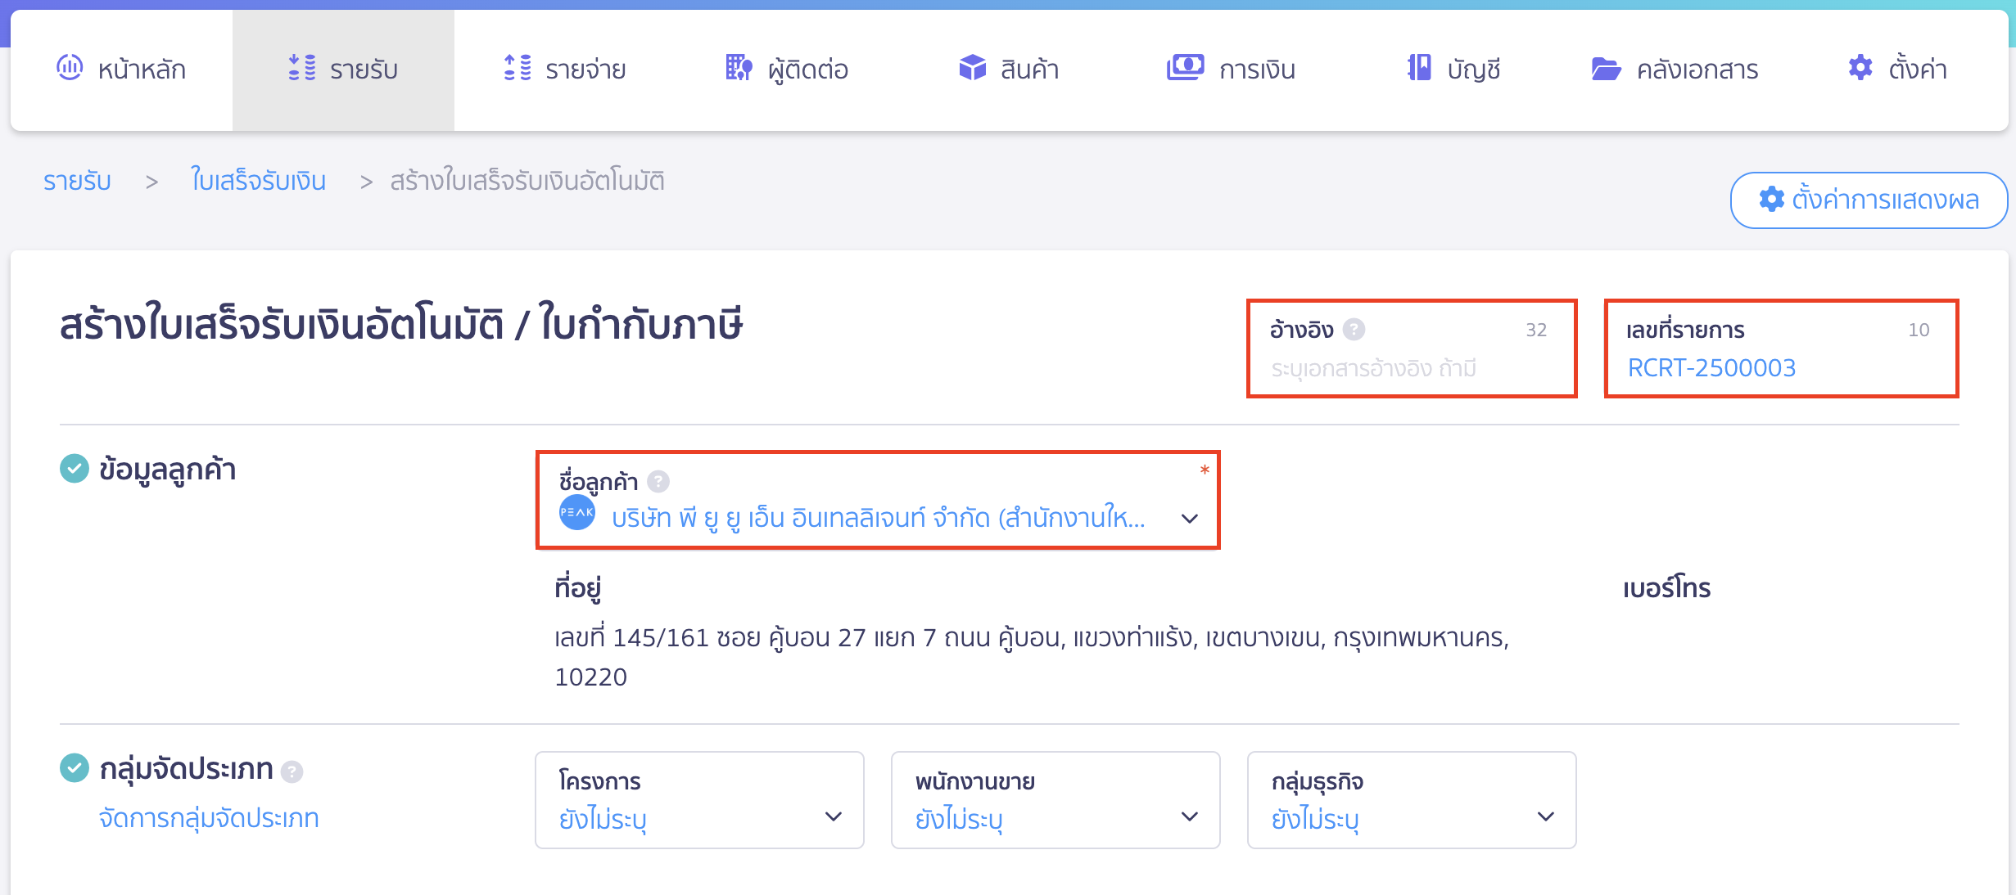This screenshot has height=895, width=2016.
Task: Click the กลุ่มจัดประเภท help question-mark icon
Action: tap(292, 771)
